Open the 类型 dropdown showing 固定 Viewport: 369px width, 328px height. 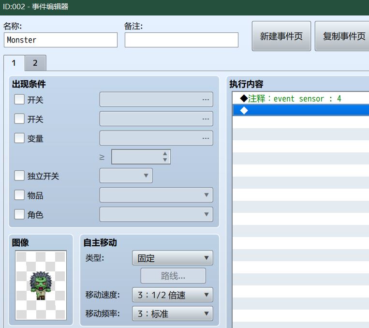point(173,258)
